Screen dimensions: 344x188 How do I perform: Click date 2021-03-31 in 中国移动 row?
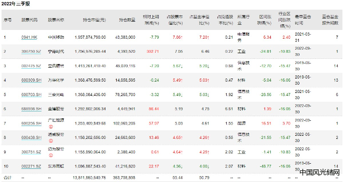coord(303,37)
